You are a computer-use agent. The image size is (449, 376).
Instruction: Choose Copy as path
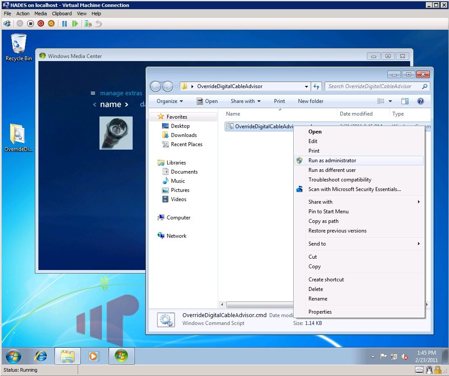pyautogui.click(x=359, y=221)
